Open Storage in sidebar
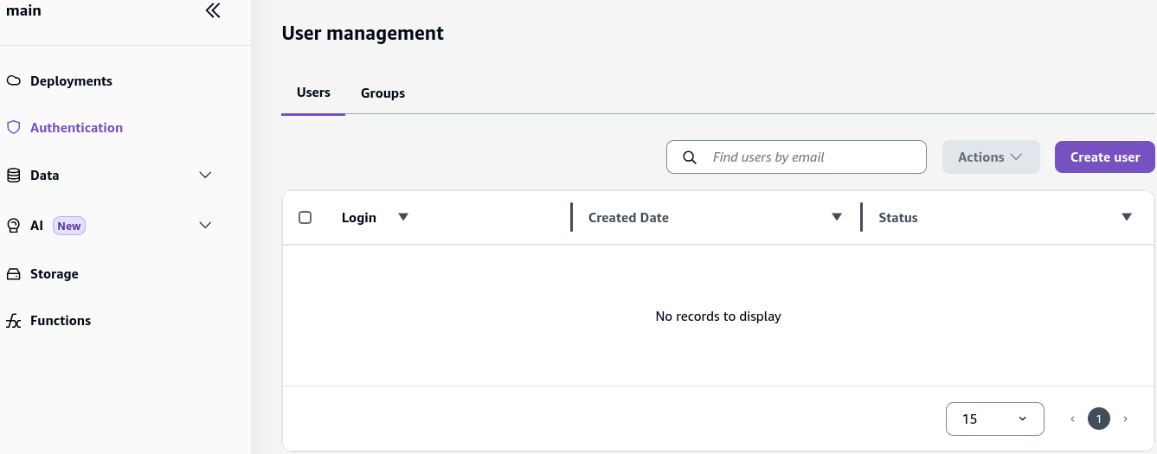This screenshot has height=454, width=1157. click(54, 273)
